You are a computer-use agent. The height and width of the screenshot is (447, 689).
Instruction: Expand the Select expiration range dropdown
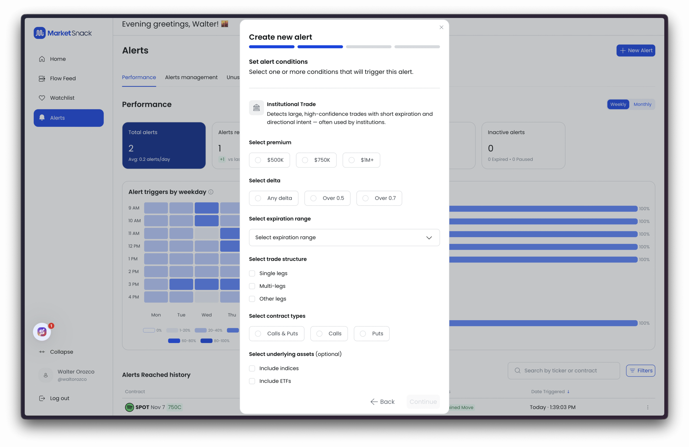(x=344, y=238)
